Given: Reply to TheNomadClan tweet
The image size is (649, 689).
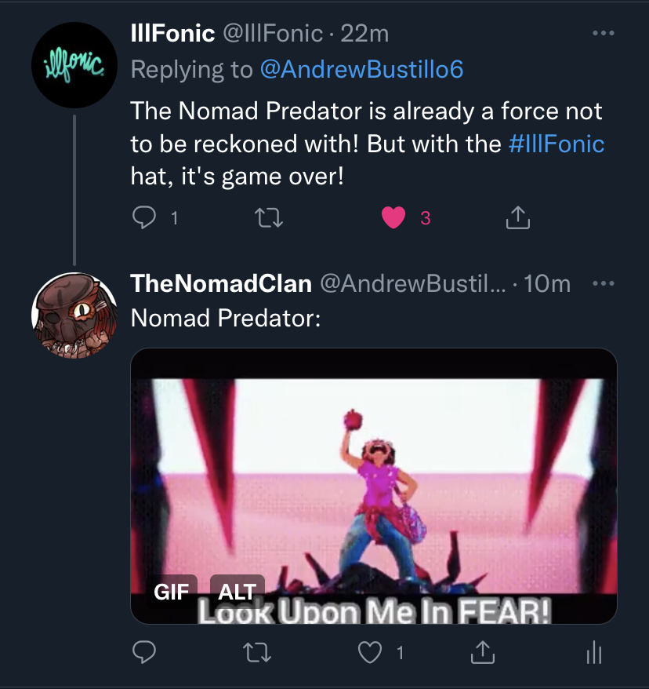Looking at the screenshot, I should [x=144, y=651].
